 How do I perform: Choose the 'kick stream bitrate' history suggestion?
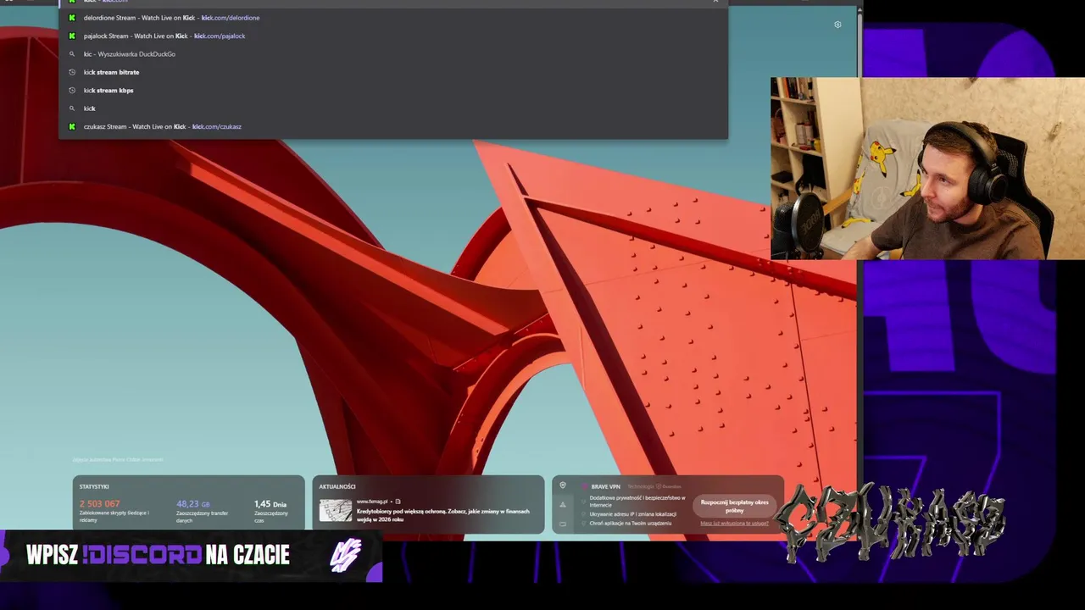[393, 72]
